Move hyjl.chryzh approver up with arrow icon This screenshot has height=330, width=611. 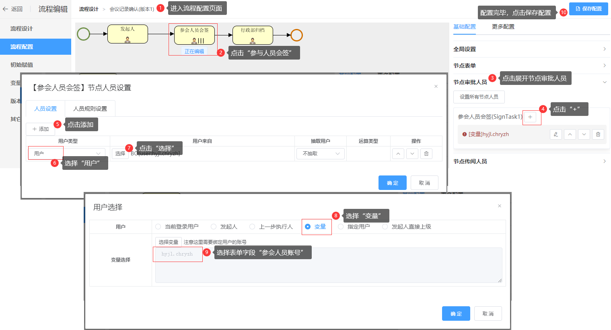[x=570, y=134]
